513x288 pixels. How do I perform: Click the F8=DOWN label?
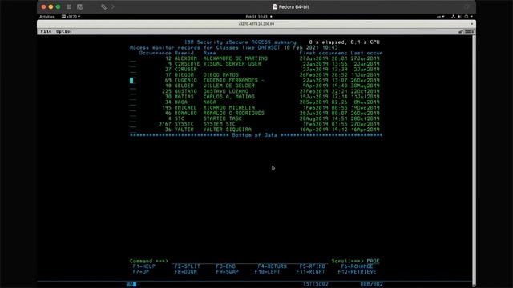pyautogui.click(x=185, y=272)
